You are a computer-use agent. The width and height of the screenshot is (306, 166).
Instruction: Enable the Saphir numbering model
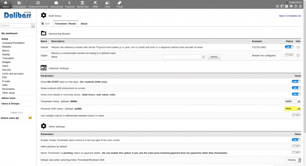pyautogui.click(x=289, y=55)
